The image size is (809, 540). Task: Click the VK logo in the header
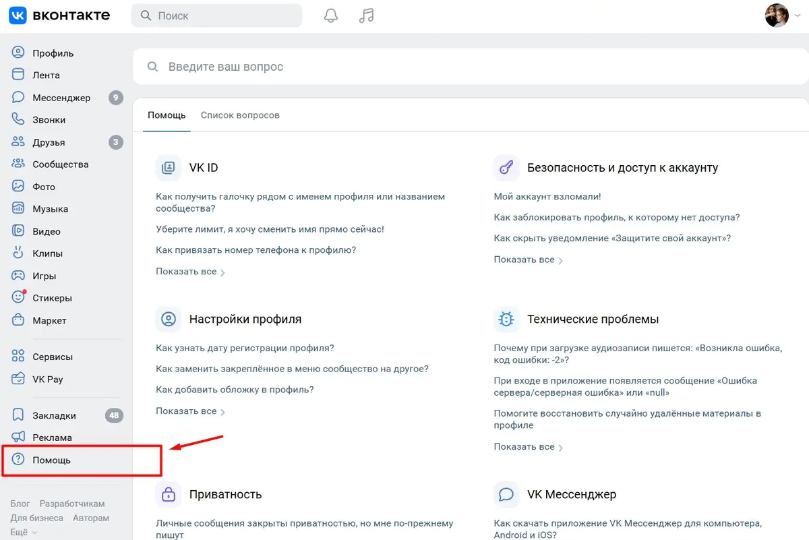[18, 15]
